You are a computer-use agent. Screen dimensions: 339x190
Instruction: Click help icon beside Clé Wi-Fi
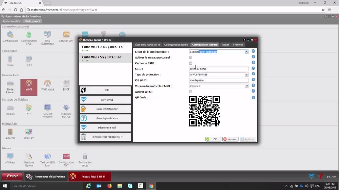(x=253, y=79)
